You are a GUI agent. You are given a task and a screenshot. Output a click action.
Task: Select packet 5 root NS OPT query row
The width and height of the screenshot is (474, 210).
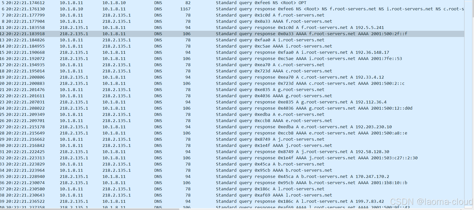pyautogui.click(x=232, y=3)
